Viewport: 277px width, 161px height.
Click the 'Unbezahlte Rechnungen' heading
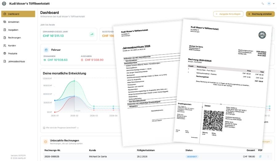coord(65,140)
